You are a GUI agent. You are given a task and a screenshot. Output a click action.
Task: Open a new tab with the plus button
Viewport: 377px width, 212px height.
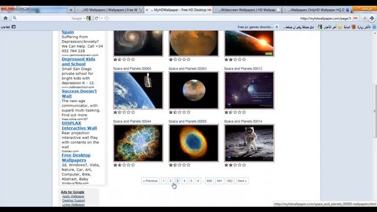click(x=71, y=10)
